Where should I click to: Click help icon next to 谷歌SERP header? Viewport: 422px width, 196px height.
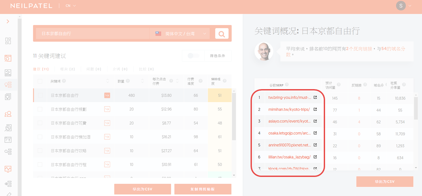pyautogui.click(x=286, y=85)
